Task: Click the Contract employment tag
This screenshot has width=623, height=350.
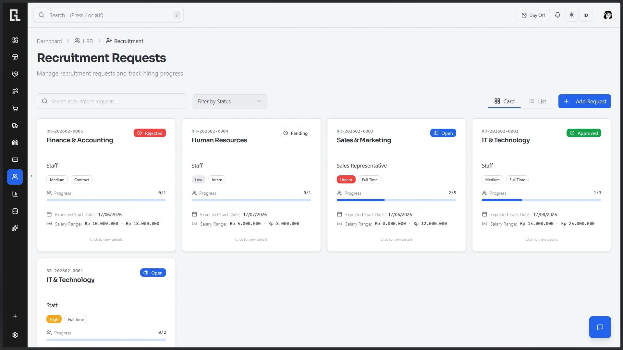Action: tap(81, 180)
